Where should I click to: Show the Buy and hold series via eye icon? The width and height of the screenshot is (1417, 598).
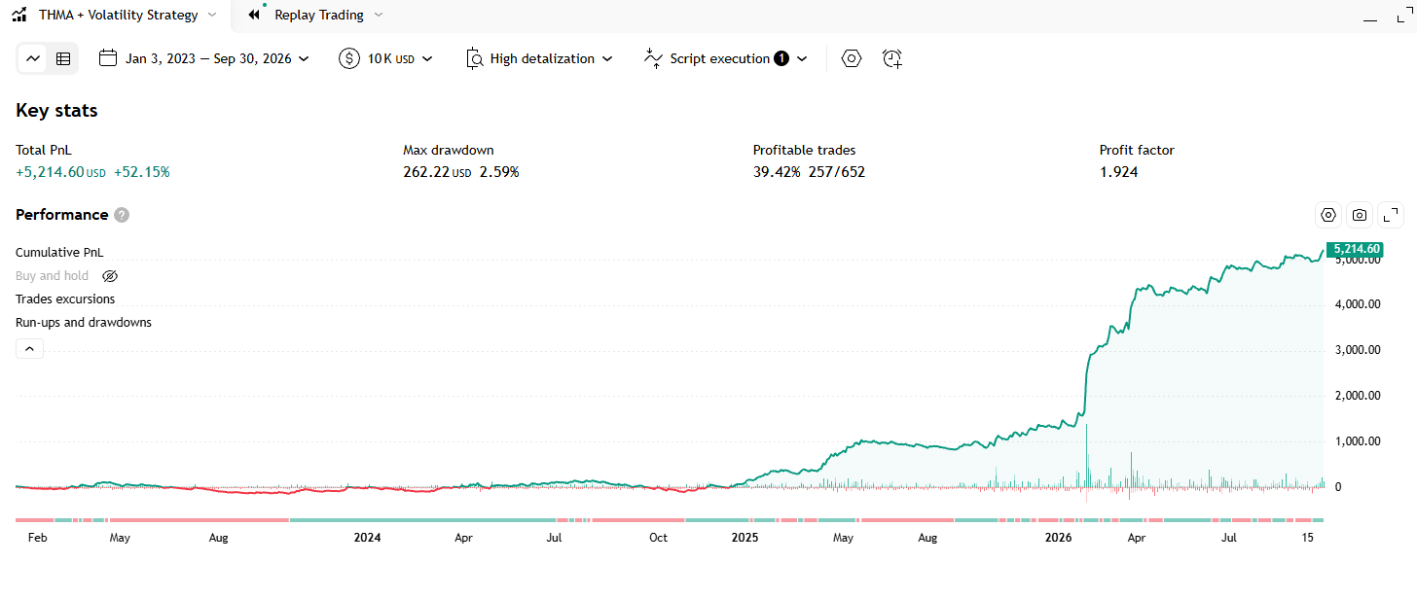[110, 276]
